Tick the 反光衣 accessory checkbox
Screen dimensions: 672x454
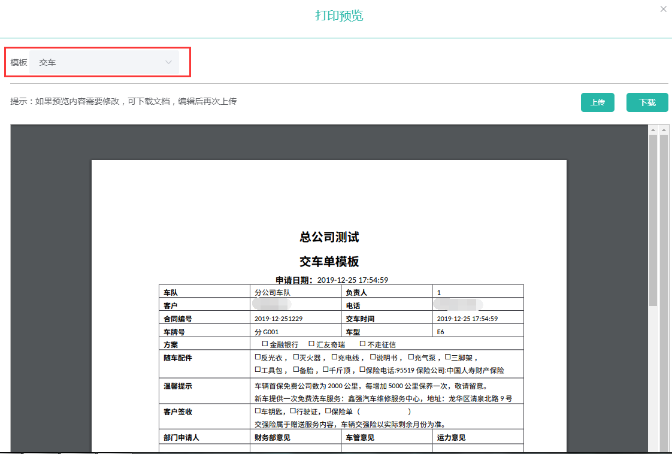tap(258, 357)
